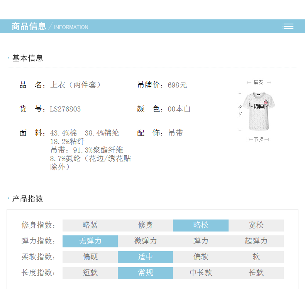Select 宽松 fit option
Viewport: 305px width, 295px height.
(x=256, y=225)
